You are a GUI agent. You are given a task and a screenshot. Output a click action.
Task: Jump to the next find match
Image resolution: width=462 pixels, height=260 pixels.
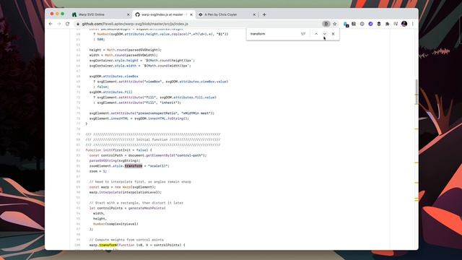[x=325, y=34]
